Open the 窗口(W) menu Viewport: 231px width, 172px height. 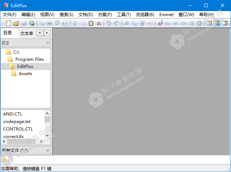(186, 15)
